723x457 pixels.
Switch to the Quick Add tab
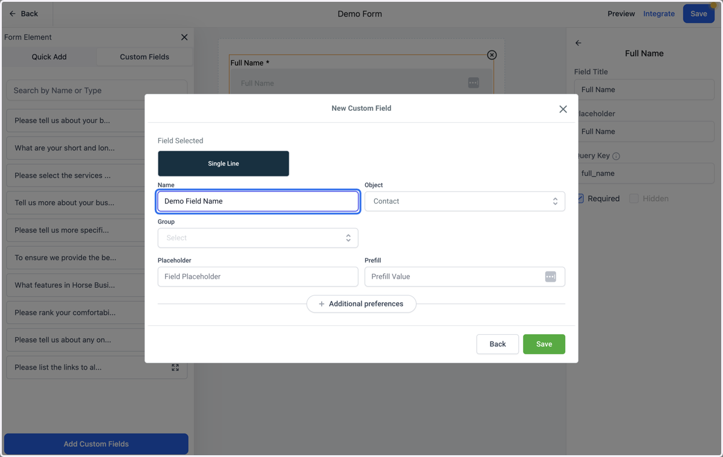click(49, 57)
